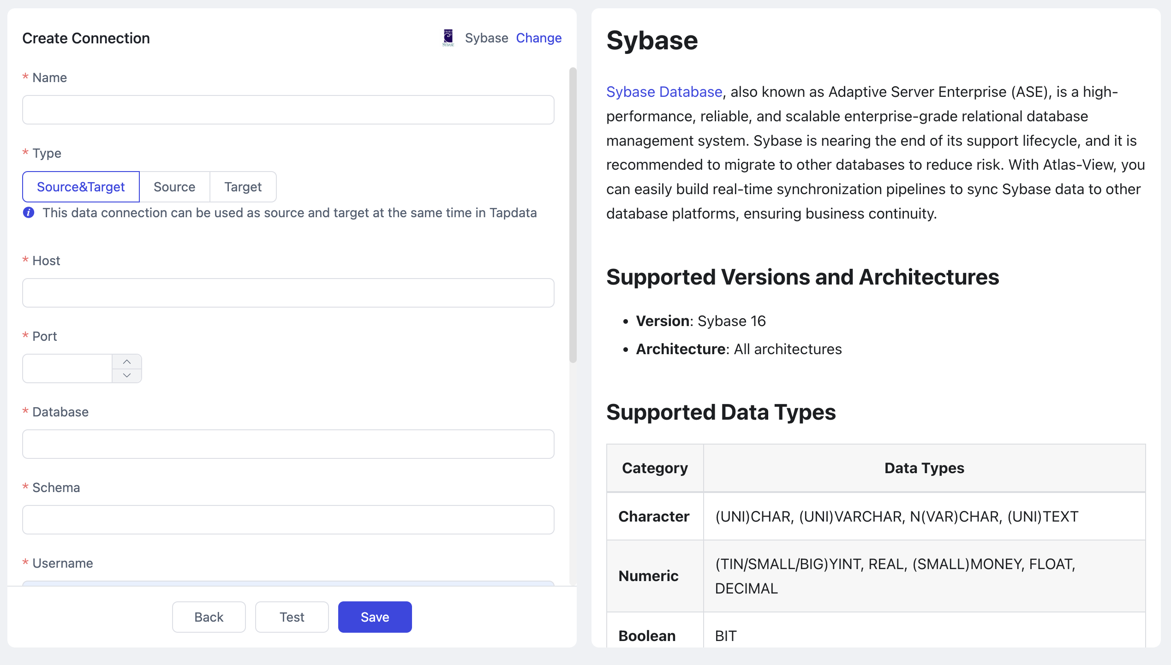Click the Character row label
1171x665 pixels.
pos(654,517)
